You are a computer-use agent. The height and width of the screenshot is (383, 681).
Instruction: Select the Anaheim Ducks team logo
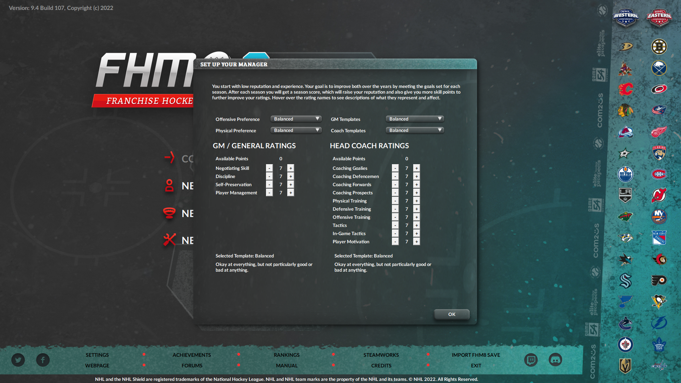pyautogui.click(x=625, y=46)
